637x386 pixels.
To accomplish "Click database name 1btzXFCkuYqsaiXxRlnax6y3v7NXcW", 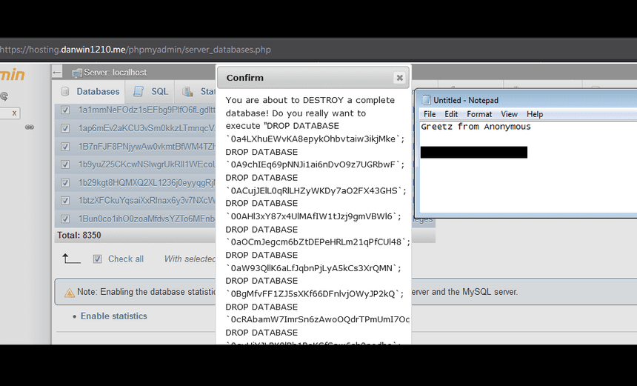I will [x=147, y=201].
